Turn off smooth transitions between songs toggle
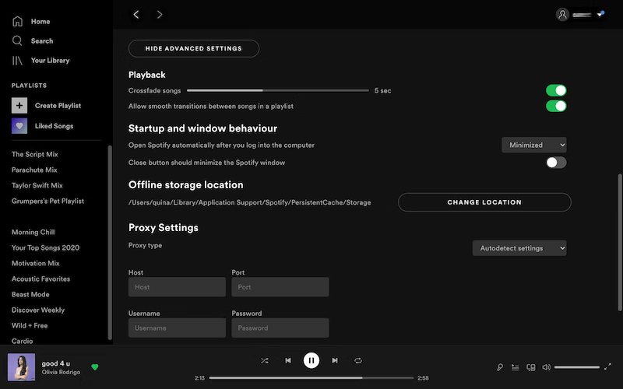Viewport: 623px width, 389px height. pyautogui.click(x=556, y=106)
